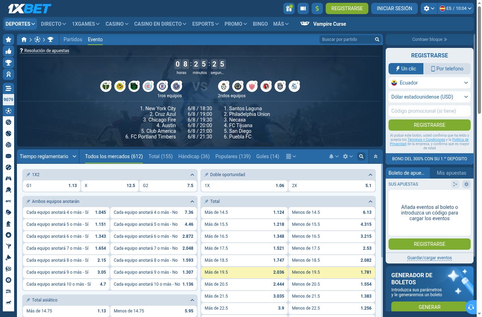
Task: Collapse the Ambos equipos anotarán section
Action: 192,201
